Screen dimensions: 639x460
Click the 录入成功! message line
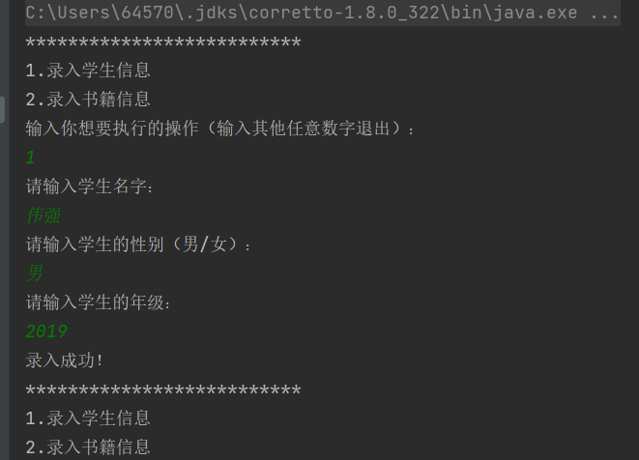[x=65, y=360]
